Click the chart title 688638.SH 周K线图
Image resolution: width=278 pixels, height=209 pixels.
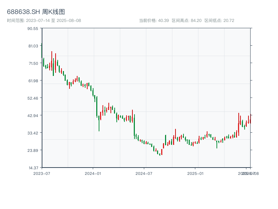pyautogui.click(x=36, y=12)
